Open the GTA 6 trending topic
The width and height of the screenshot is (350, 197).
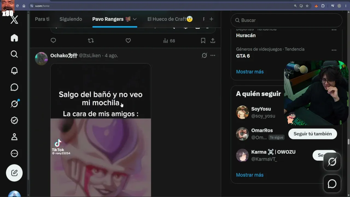(x=243, y=56)
